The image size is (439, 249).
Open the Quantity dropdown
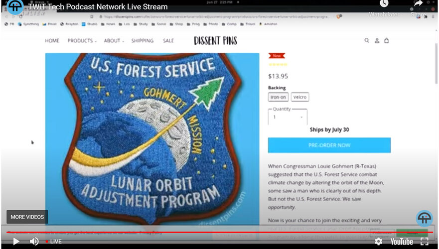point(288,117)
